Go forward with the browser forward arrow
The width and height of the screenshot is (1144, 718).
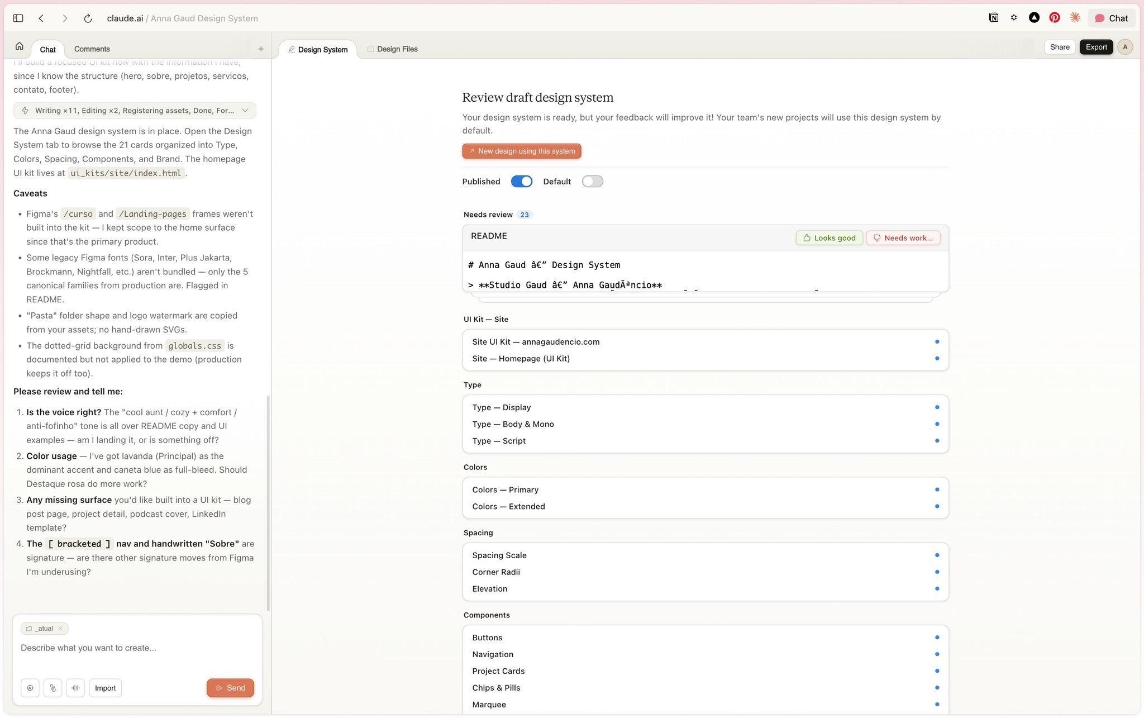coord(65,18)
